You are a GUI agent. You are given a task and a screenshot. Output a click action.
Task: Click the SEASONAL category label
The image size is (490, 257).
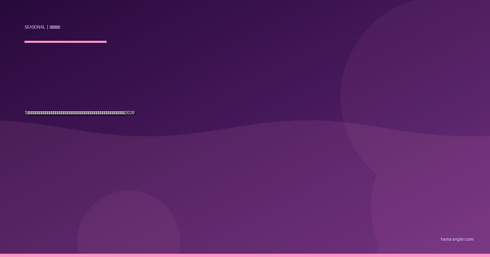tap(35, 27)
